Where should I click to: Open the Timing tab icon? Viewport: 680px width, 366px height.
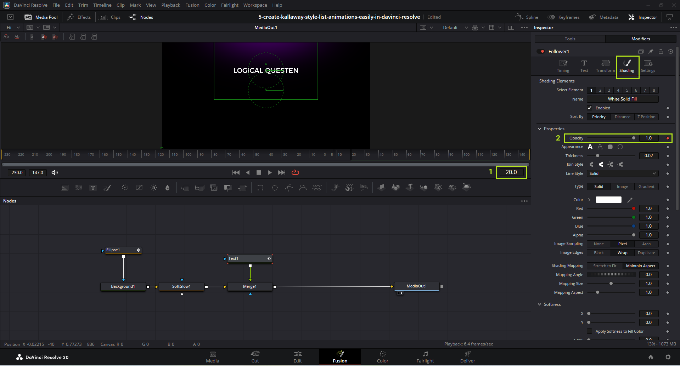[x=563, y=66]
